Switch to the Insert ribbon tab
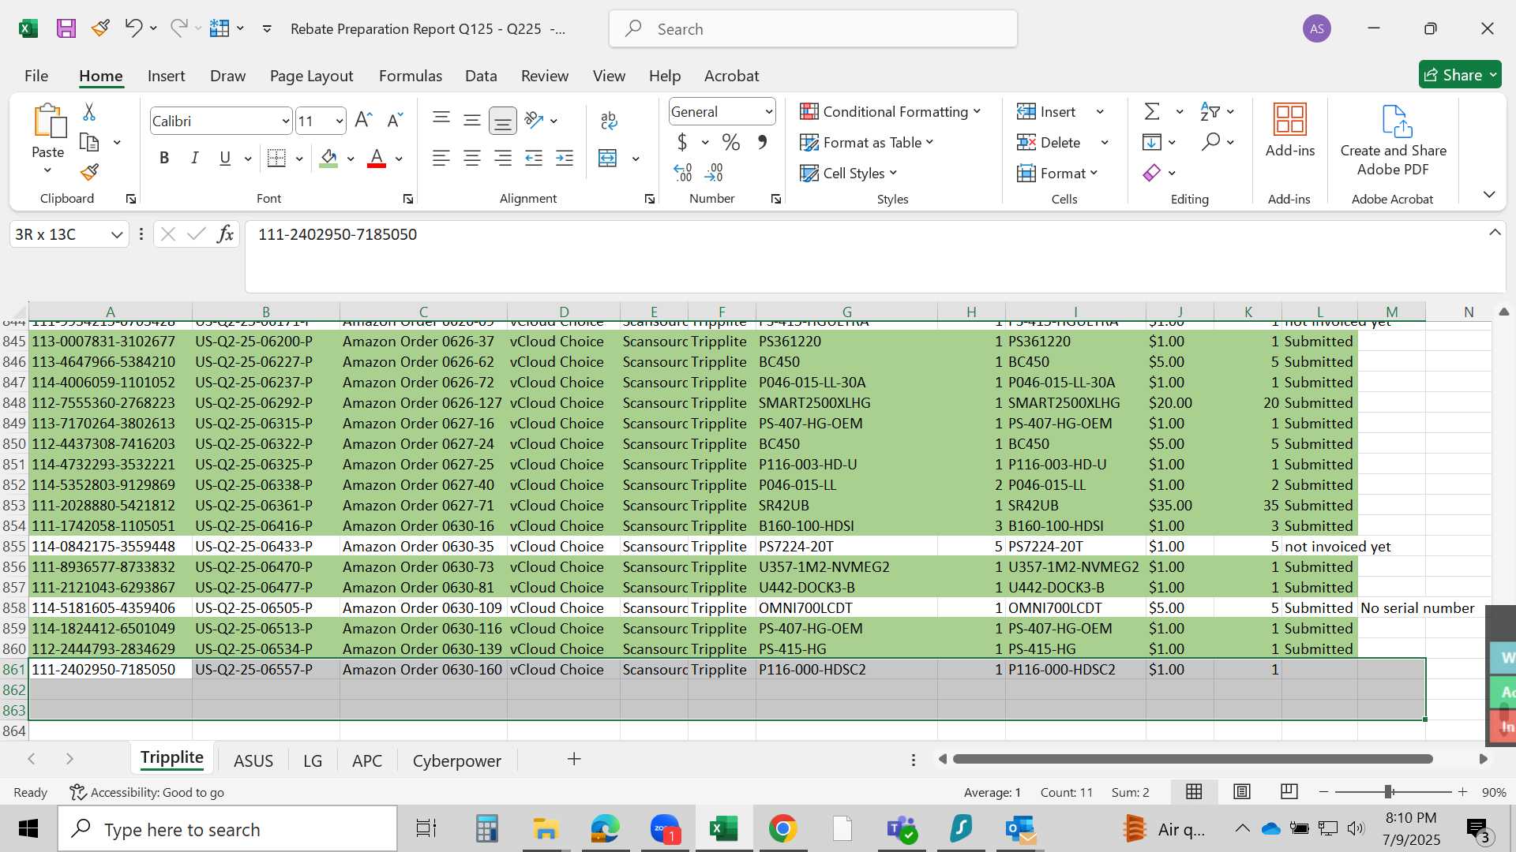The height and width of the screenshot is (852, 1516). (166, 76)
